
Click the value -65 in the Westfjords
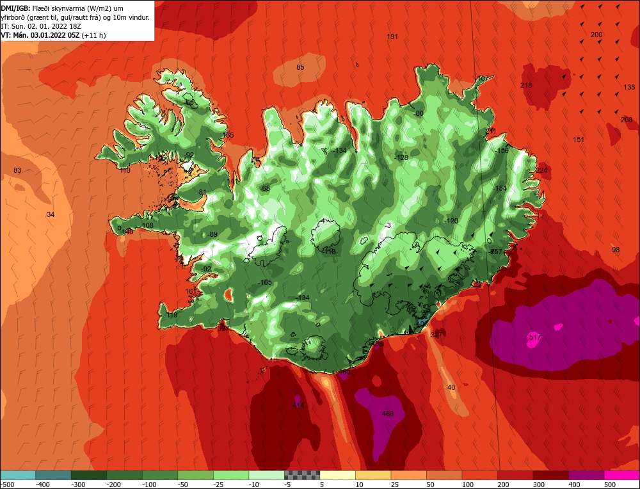coord(189,102)
